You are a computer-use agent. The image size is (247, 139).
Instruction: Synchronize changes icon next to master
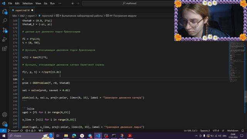(x=22, y=131)
